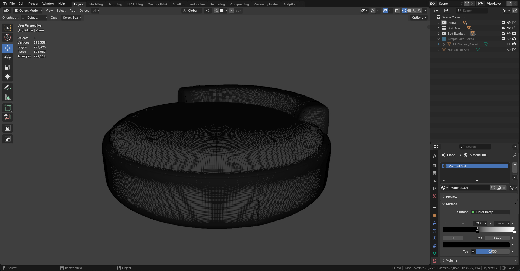Image resolution: width=520 pixels, height=271 pixels.
Task: Click the Fac value slider
Action: point(492,252)
